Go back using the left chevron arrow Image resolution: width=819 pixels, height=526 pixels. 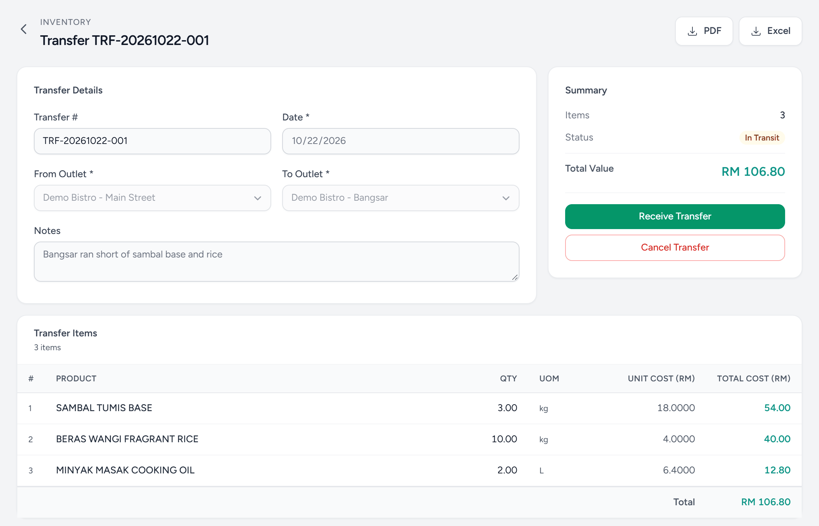24,29
